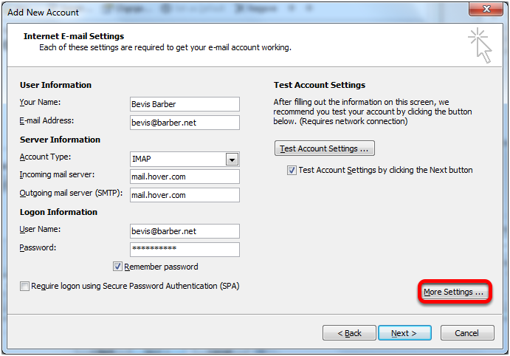Click the User Information heading

[55, 85]
